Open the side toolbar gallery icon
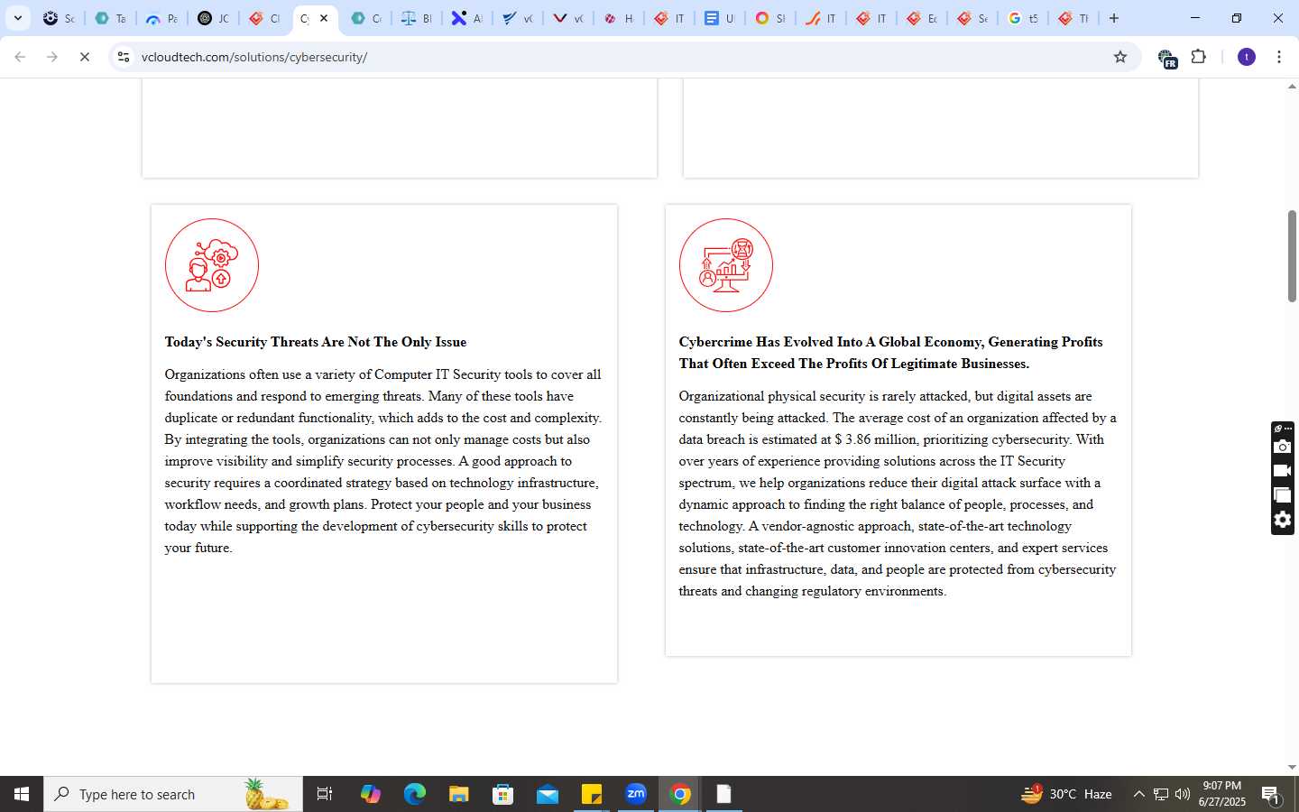Viewport: 1299px width, 812px height. coord(1282,495)
